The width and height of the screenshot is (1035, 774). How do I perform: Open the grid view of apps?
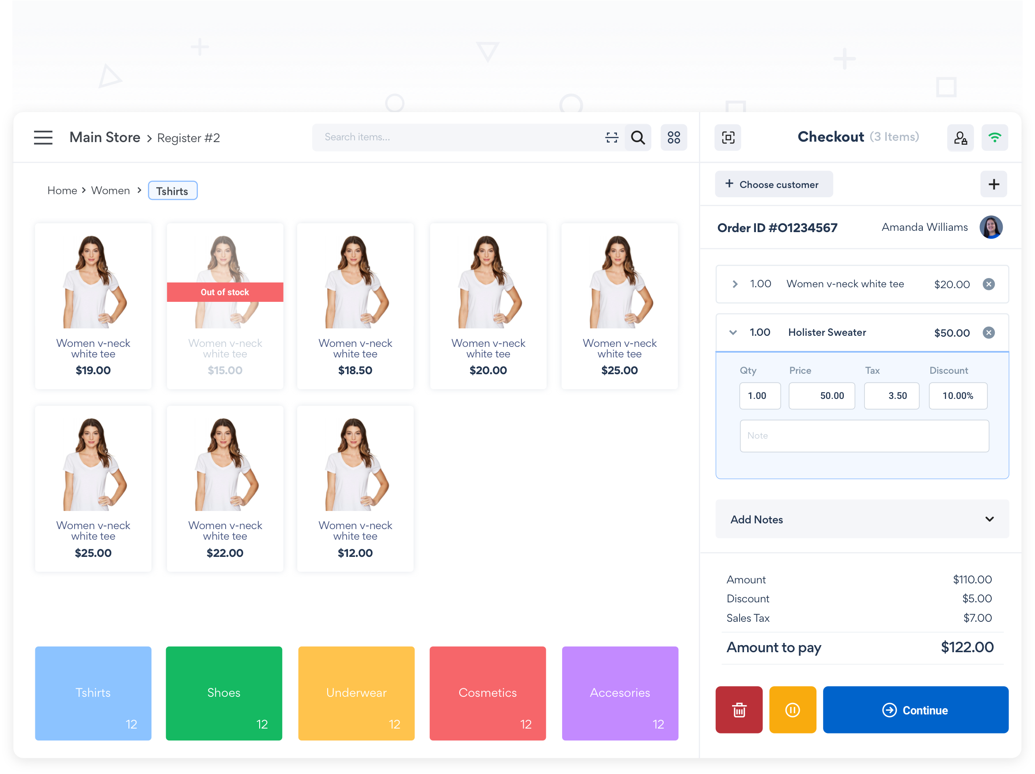click(674, 137)
